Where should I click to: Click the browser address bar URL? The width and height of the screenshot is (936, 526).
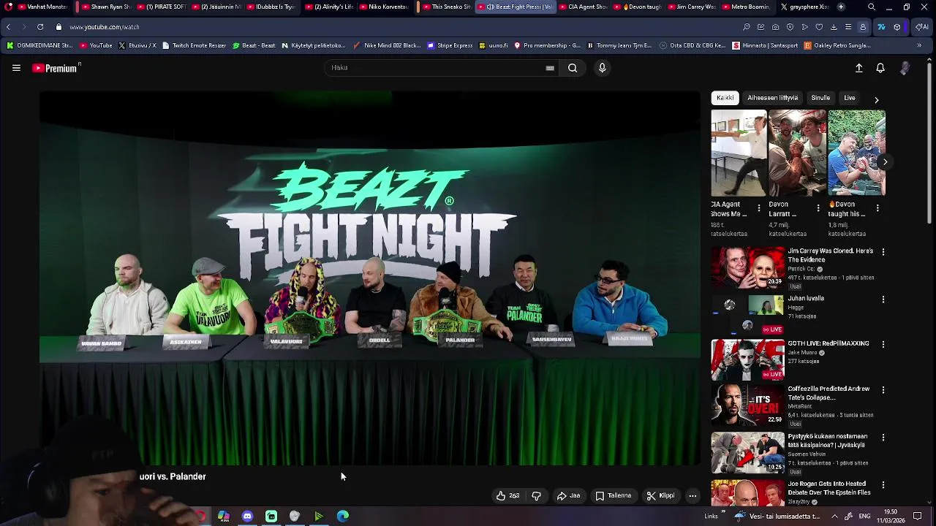(x=105, y=27)
